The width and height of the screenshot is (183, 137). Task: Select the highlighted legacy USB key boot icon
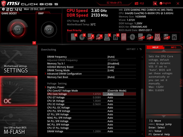(x=157, y=37)
